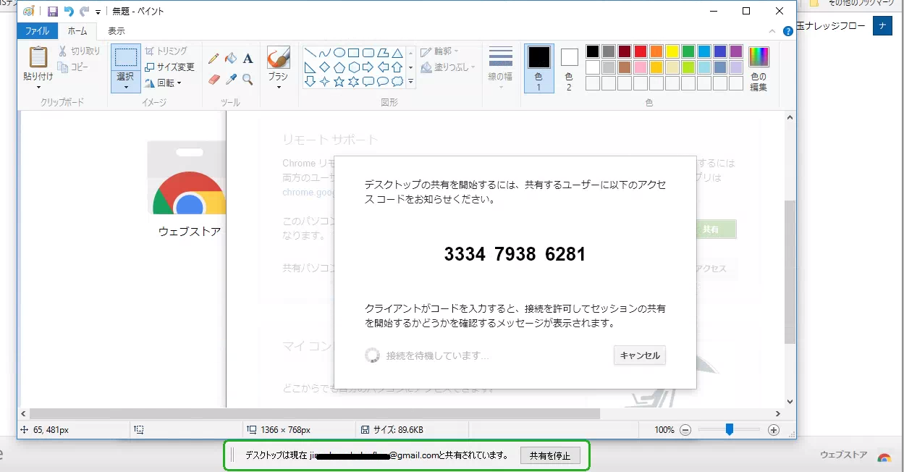Viewport: 904px width, 472px height.
Task: Click the zoom out minus button
Action: [685, 429]
